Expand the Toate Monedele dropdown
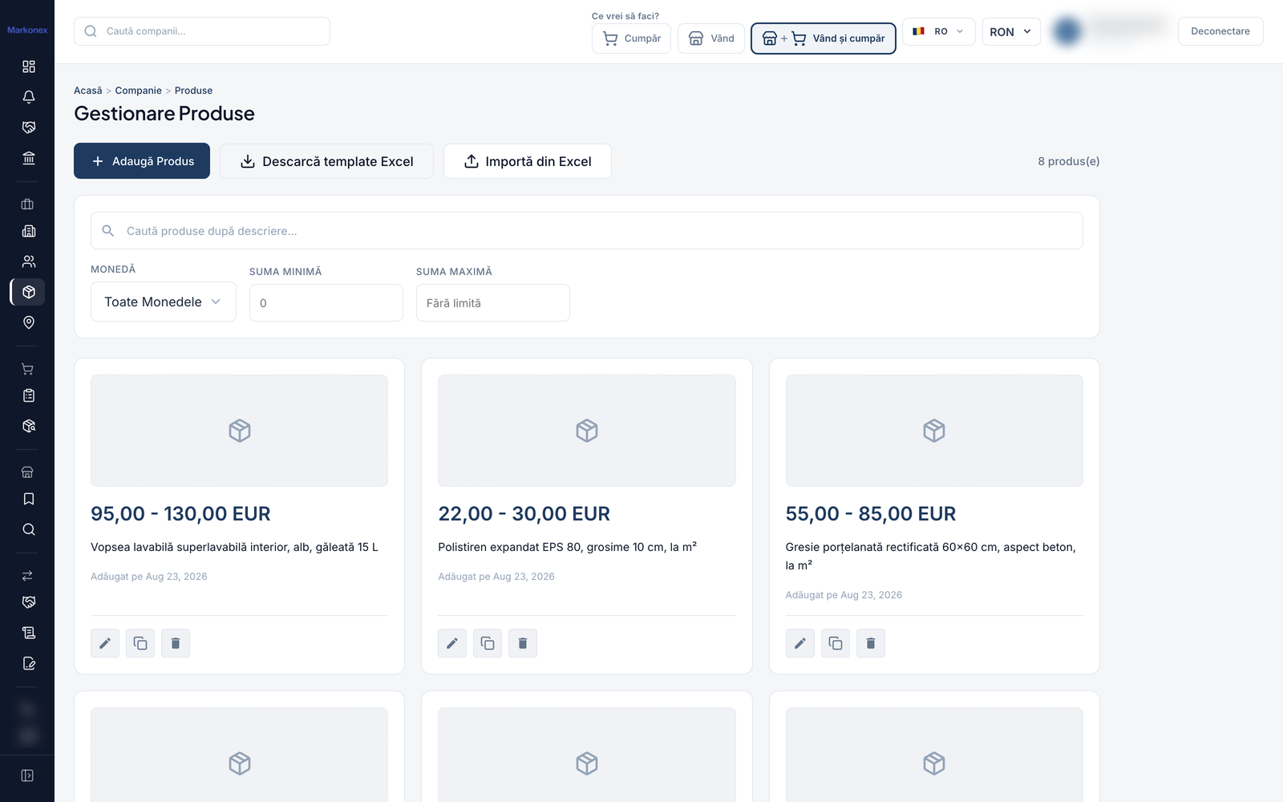Image resolution: width=1283 pixels, height=802 pixels. (164, 302)
